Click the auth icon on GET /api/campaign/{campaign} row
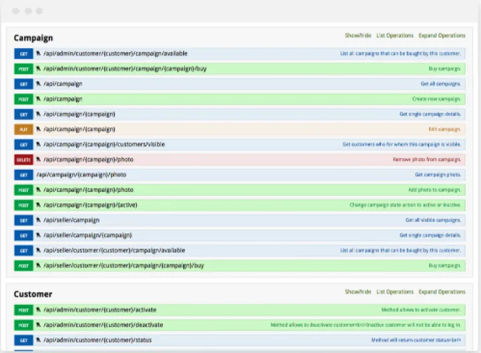Screen dimensions: 481x353 [38, 114]
